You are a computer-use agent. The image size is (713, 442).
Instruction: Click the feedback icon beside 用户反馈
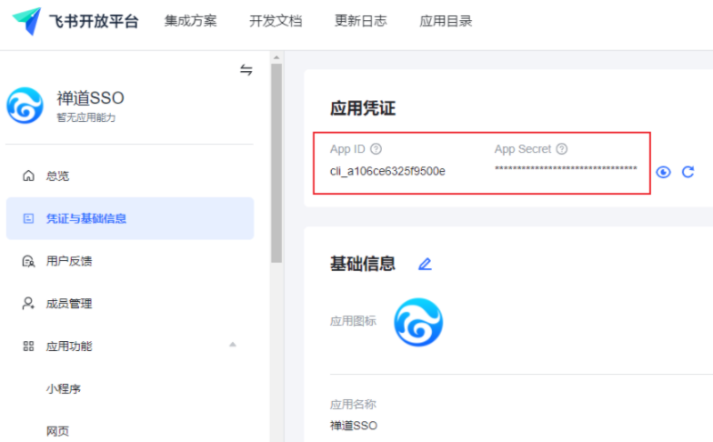tap(29, 261)
